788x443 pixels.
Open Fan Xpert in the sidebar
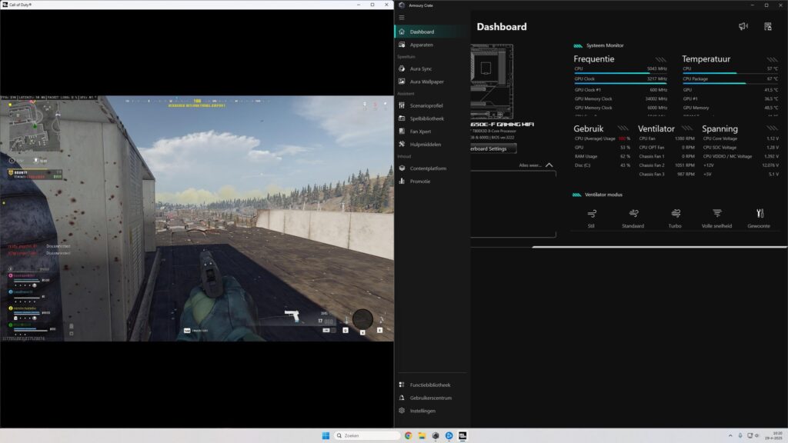431,132
